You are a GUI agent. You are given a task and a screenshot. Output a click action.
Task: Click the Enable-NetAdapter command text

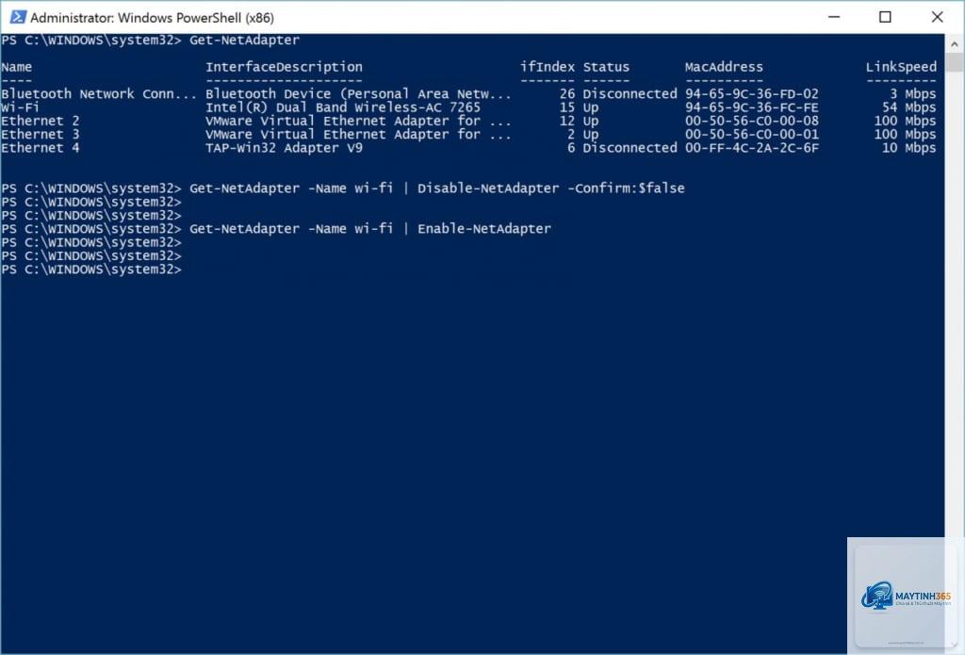[484, 228]
